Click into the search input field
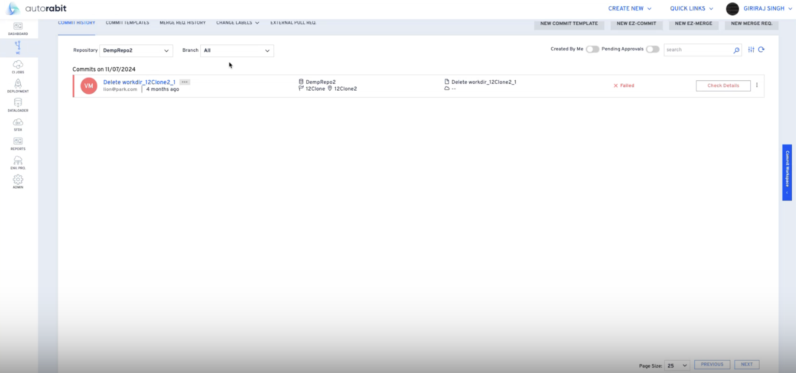 697,50
